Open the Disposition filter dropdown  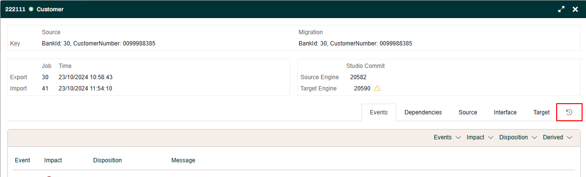tap(518, 137)
